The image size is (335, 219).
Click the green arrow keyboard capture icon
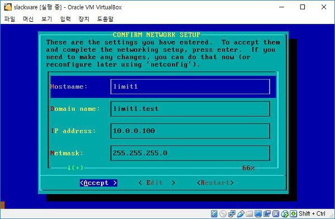(293, 213)
